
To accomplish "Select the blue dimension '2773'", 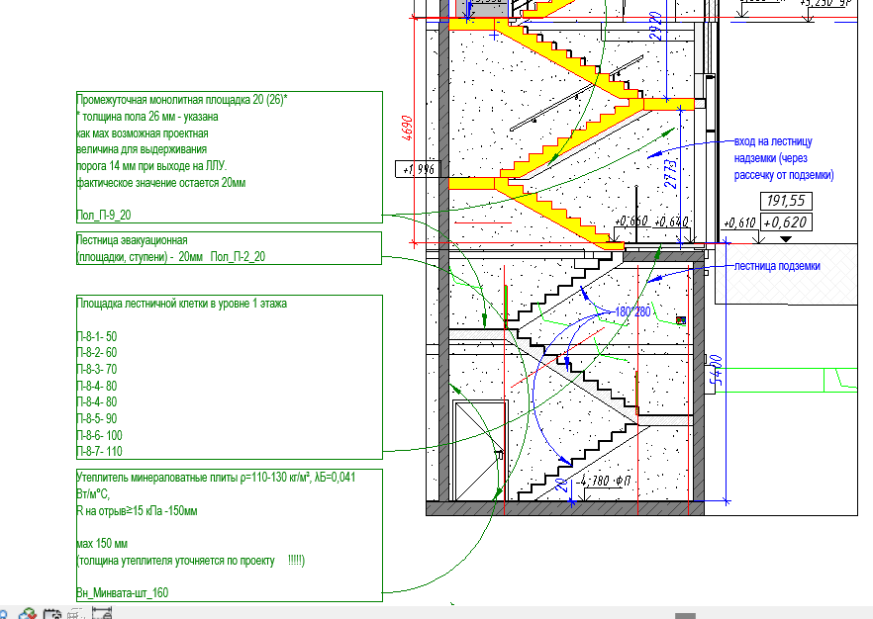I will point(673,174).
